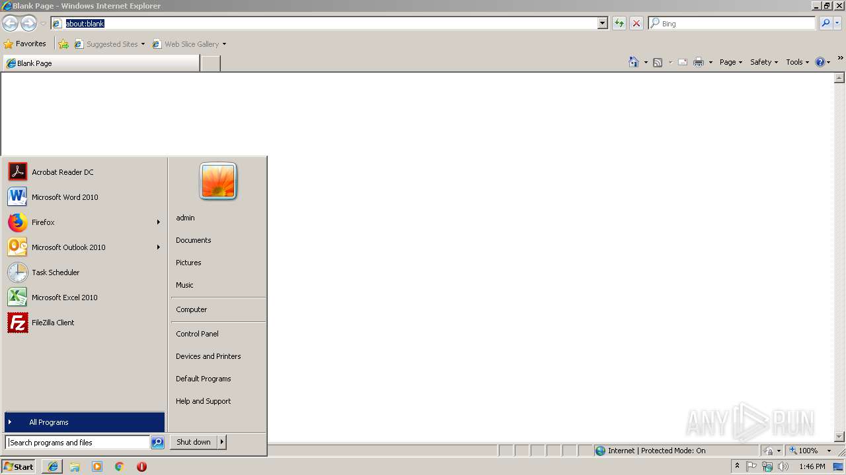Select the Blank Page tab
Screen dimensions: 846x475
[x=100, y=63]
